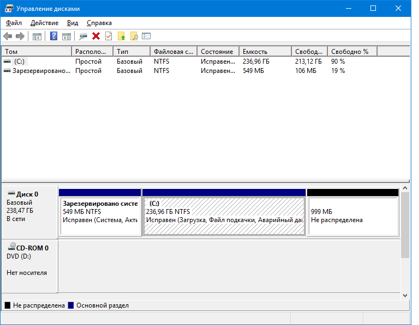Sort by the Емкость column header
Image resolution: width=419 pixels, height=325 pixels.
pos(265,52)
